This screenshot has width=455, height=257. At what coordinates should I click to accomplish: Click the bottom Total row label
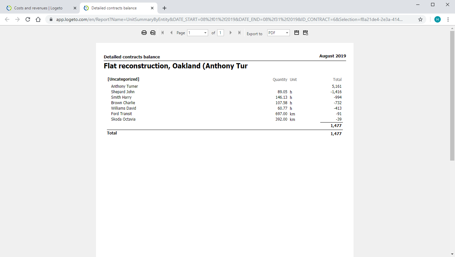click(x=112, y=133)
